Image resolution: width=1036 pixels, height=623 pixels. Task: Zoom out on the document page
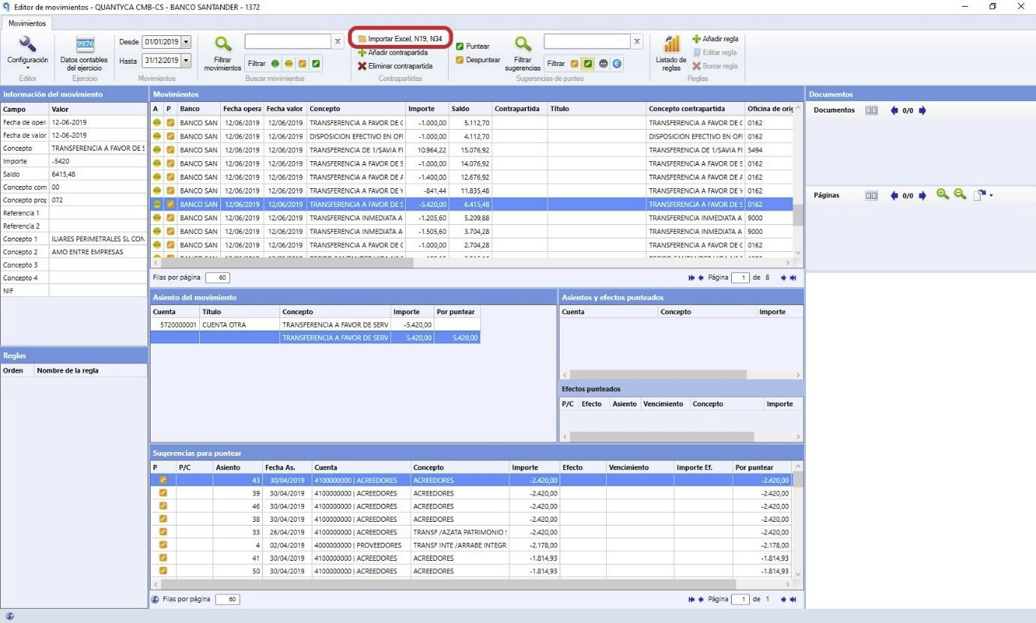coord(960,195)
